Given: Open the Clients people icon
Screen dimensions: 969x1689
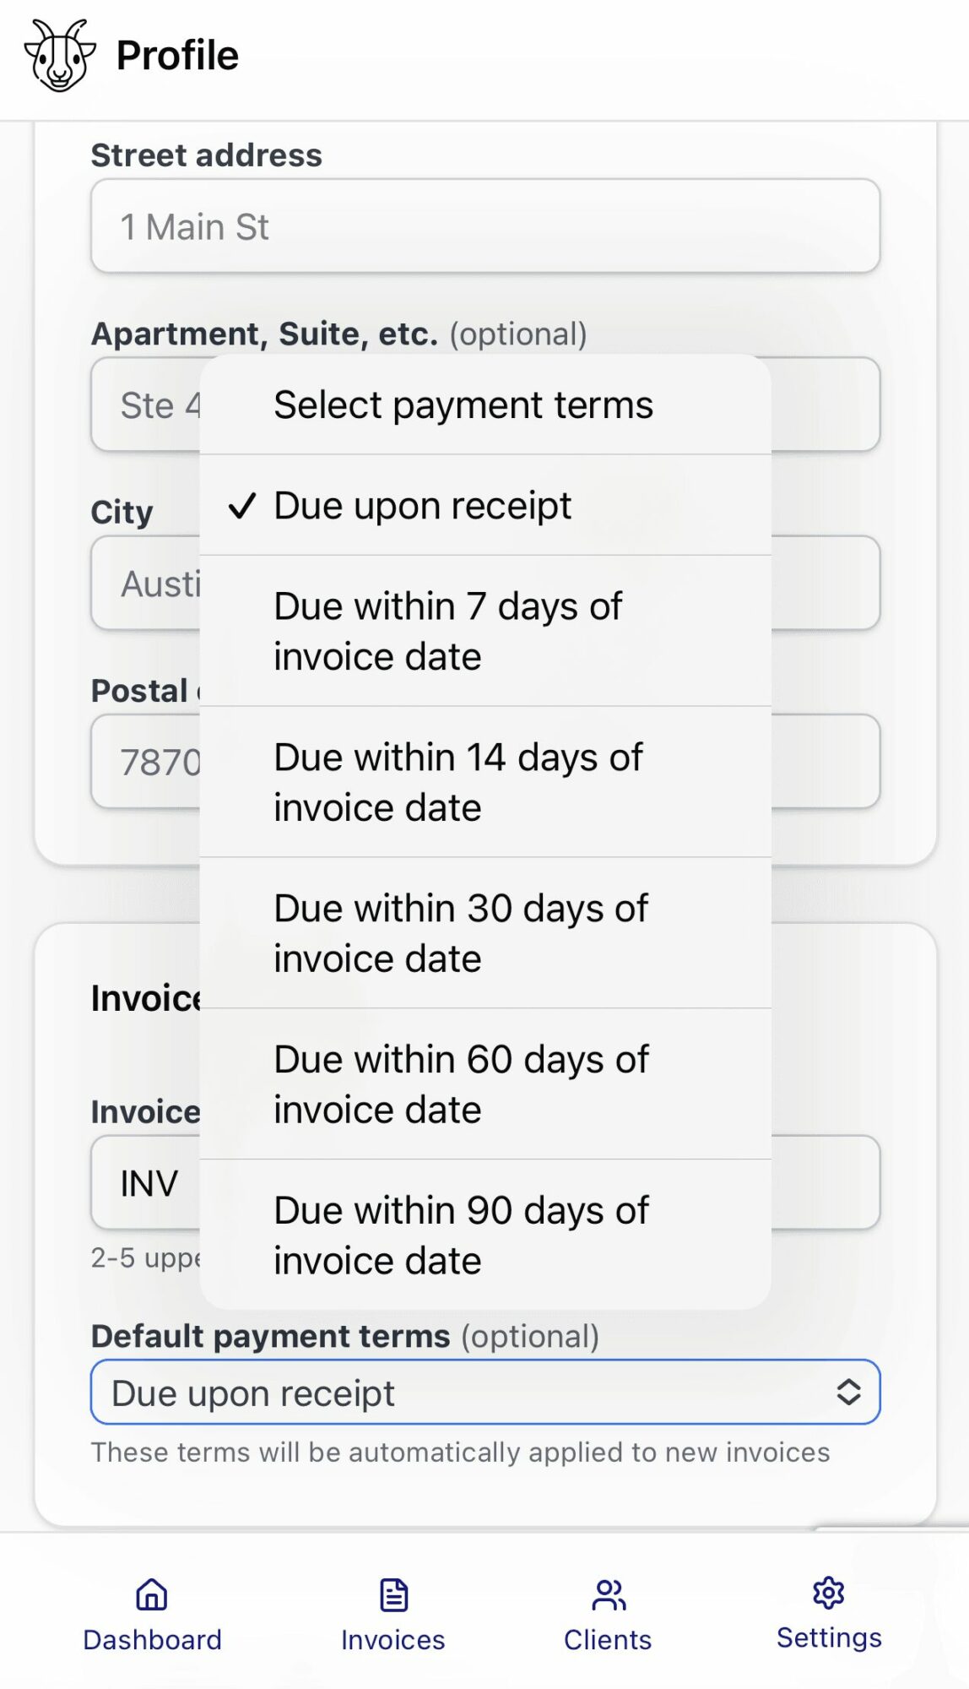Looking at the screenshot, I should (608, 1594).
